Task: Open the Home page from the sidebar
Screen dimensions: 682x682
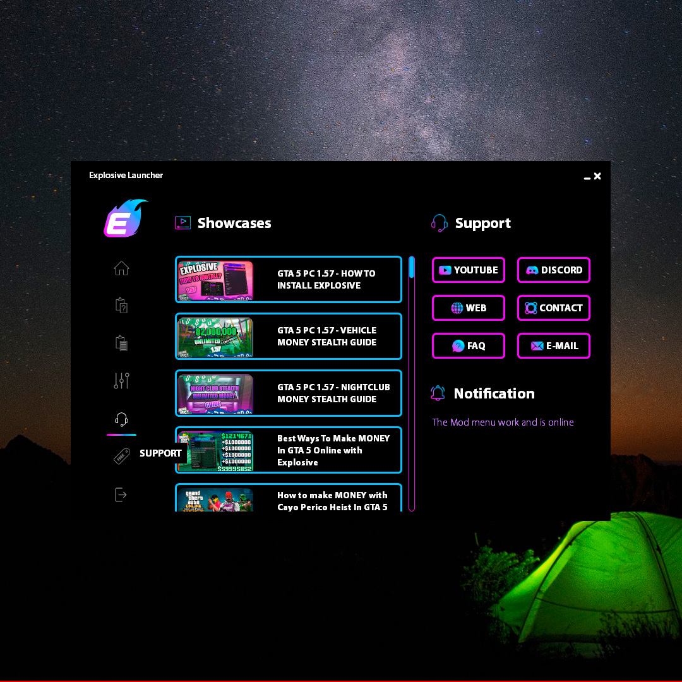Action: point(121,268)
